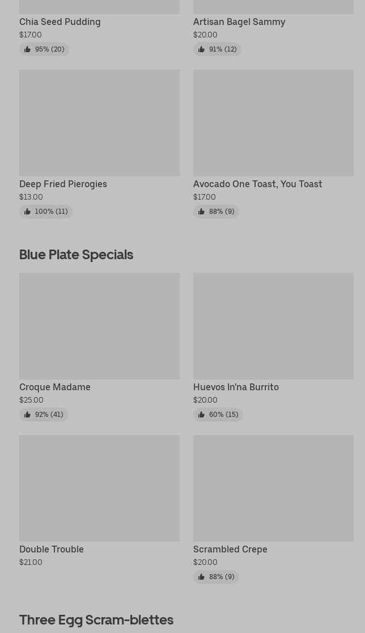The width and height of the screenshot is (365, 633).
Task: Click the Blue Plate Specials heading
Action: coord(76,254)
